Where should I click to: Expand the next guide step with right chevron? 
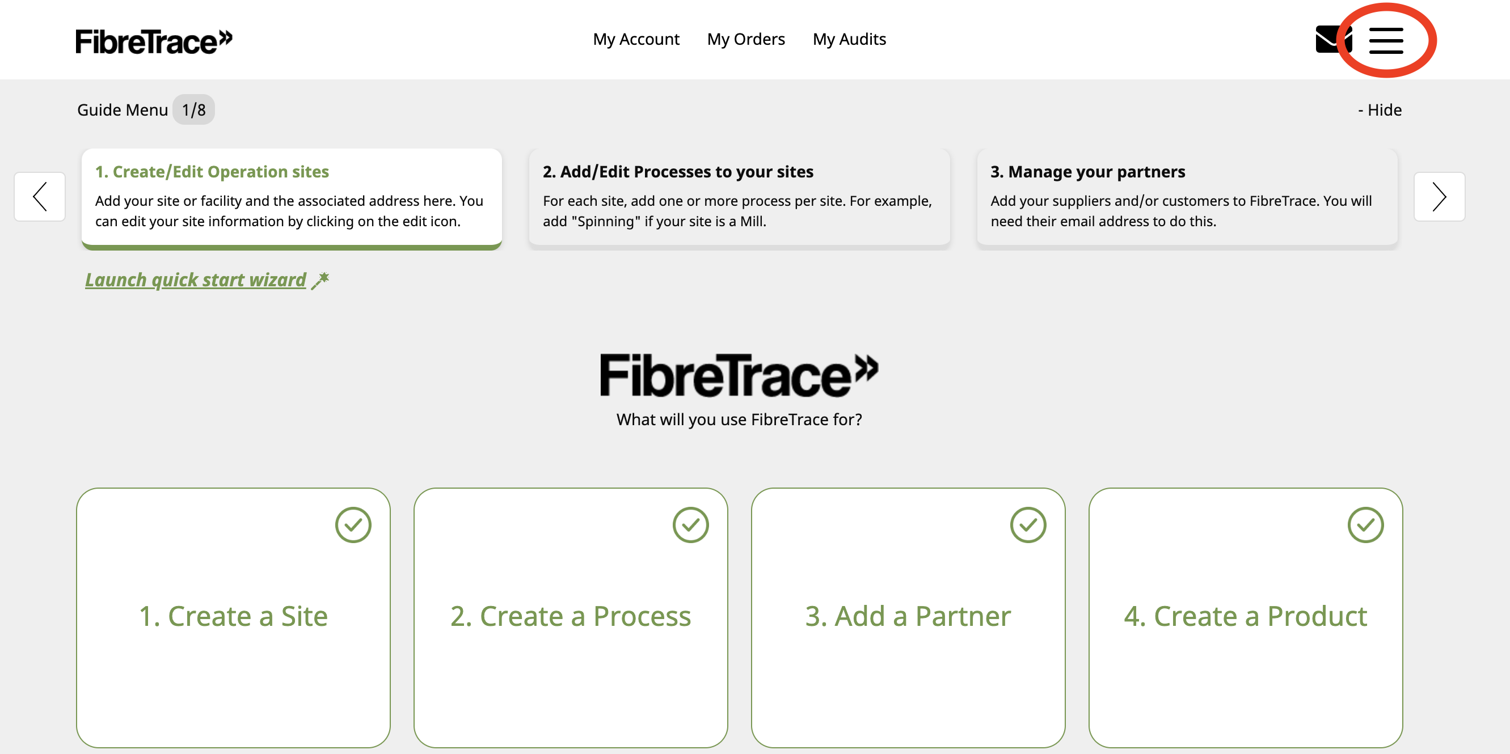(x=1439, y=197)
